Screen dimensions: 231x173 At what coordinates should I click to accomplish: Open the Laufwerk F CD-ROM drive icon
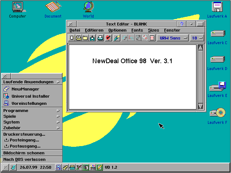217,113
